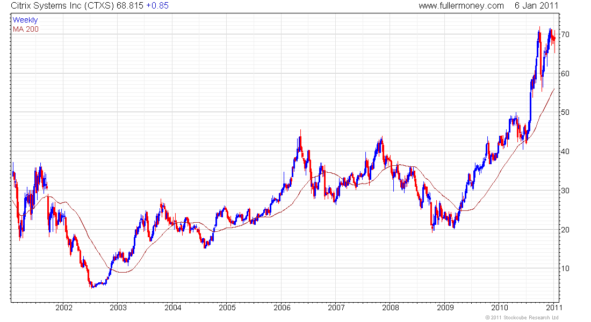The height and width of the screenshot is (322, 591).
Task: Click the 2007 x-axis label
Action: (x=336, y=308)
